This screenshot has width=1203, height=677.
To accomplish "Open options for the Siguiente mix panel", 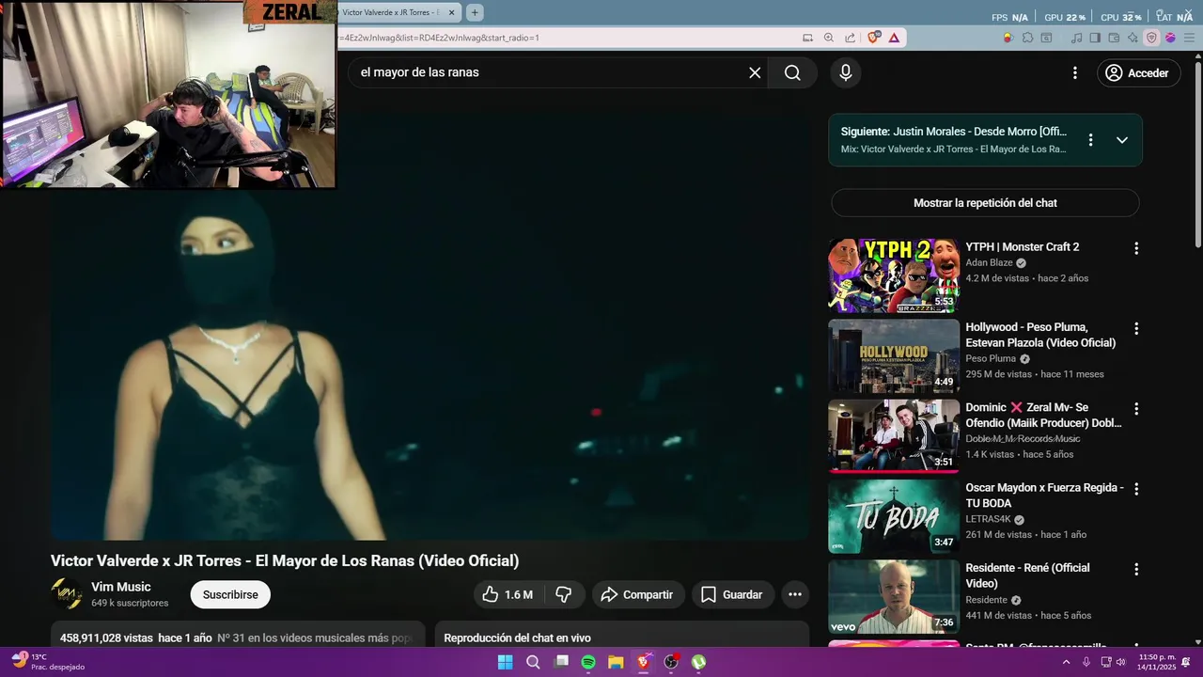I will [1090, 139].
